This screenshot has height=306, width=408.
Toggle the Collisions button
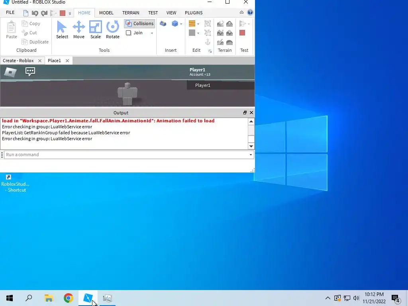(139, 24)
